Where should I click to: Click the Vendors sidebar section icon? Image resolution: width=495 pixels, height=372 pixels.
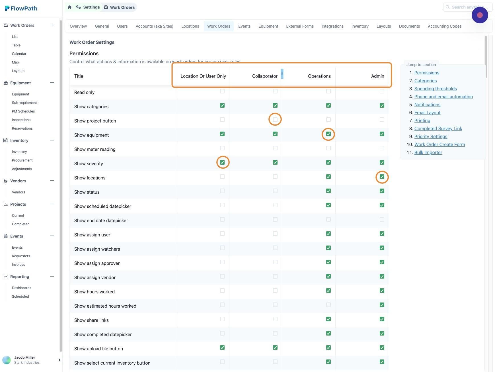[x=6, y=181]
